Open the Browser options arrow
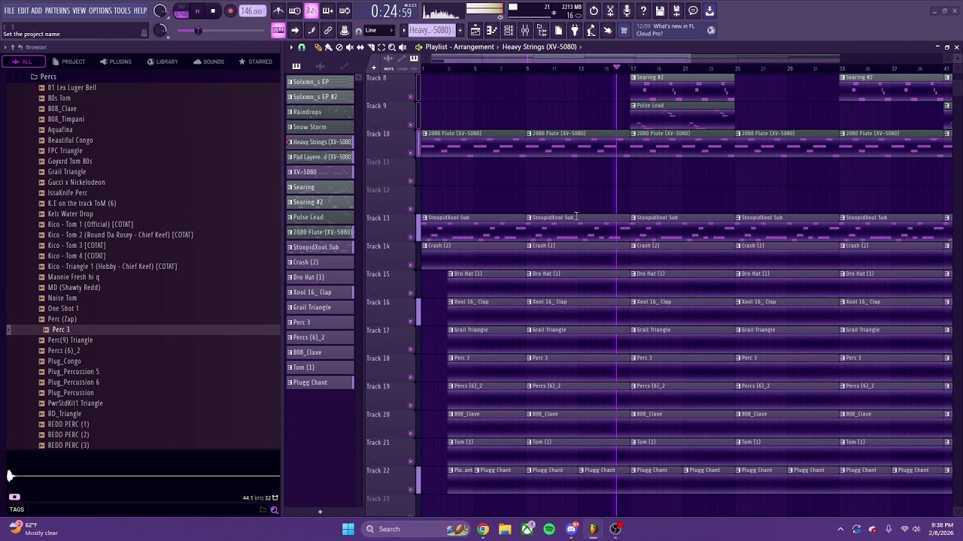 pos(4,47)
